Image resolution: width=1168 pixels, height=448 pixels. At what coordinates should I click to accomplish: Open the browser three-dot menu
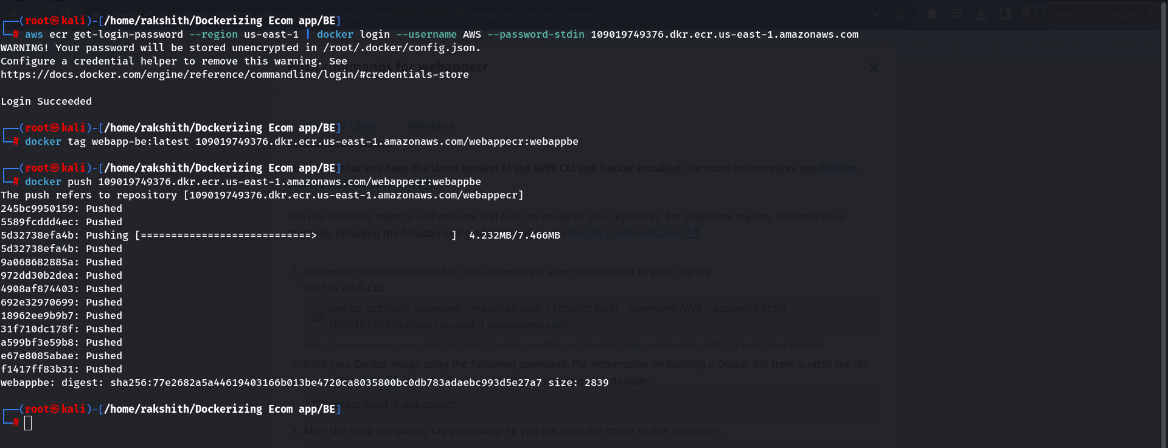click(1152, 15)
